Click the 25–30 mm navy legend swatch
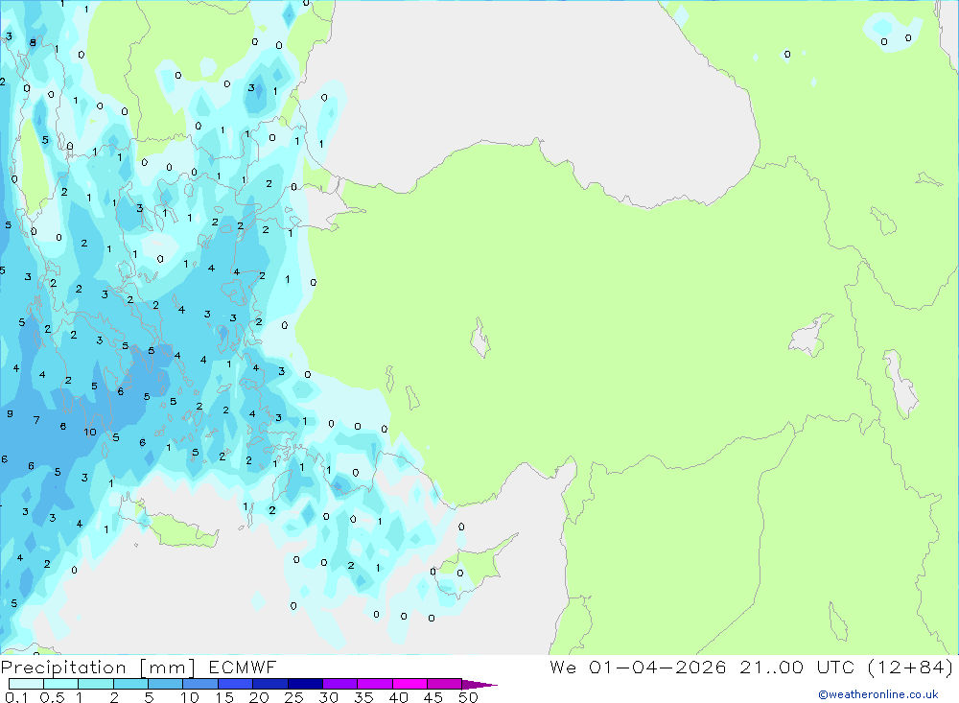This screenshot has width=959, height=703. (305, 684)
